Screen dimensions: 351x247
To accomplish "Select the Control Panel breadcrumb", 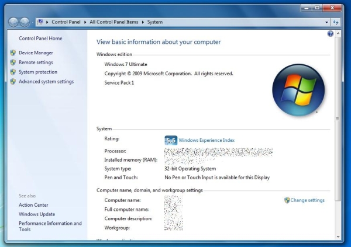I will point(66,22).
